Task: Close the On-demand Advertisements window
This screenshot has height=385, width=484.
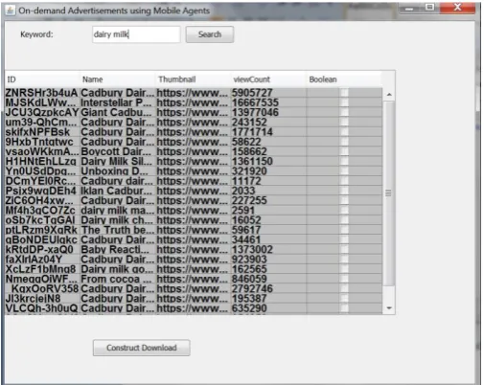Action: (x=457, y=8)
